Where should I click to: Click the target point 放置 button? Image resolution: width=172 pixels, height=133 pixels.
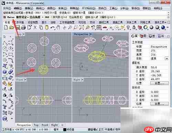[159, 104]
